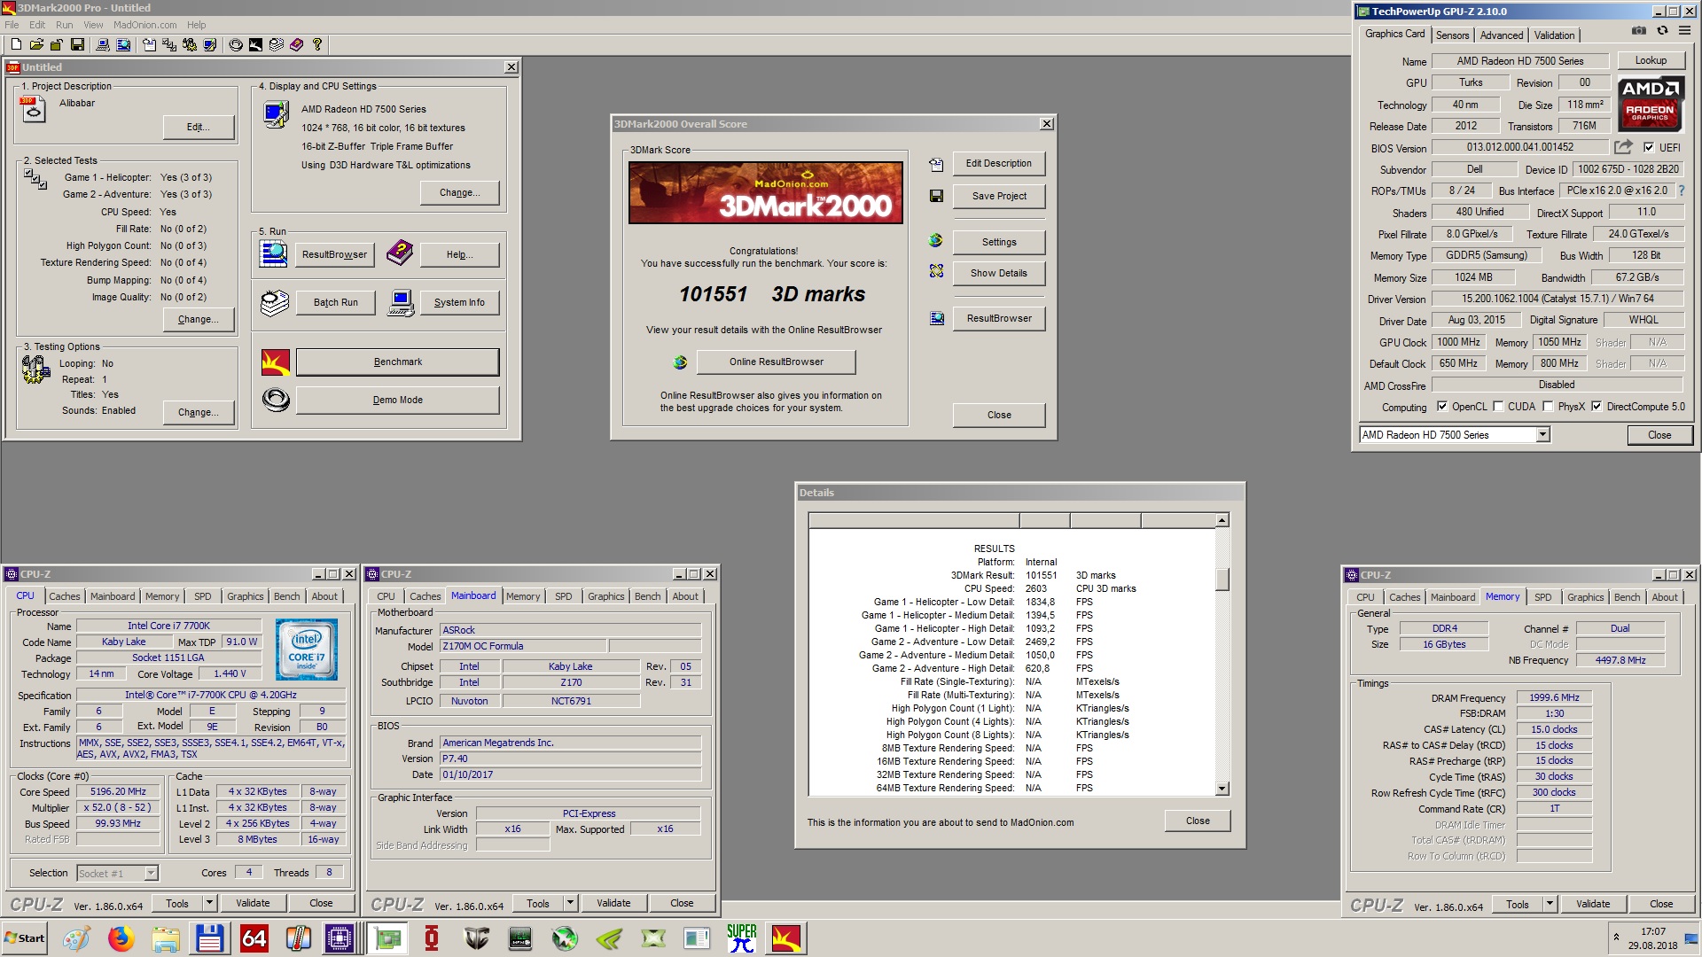Click the Firefox icon in the taskbar
This screenshot has width=1702, height=957.
121,938
